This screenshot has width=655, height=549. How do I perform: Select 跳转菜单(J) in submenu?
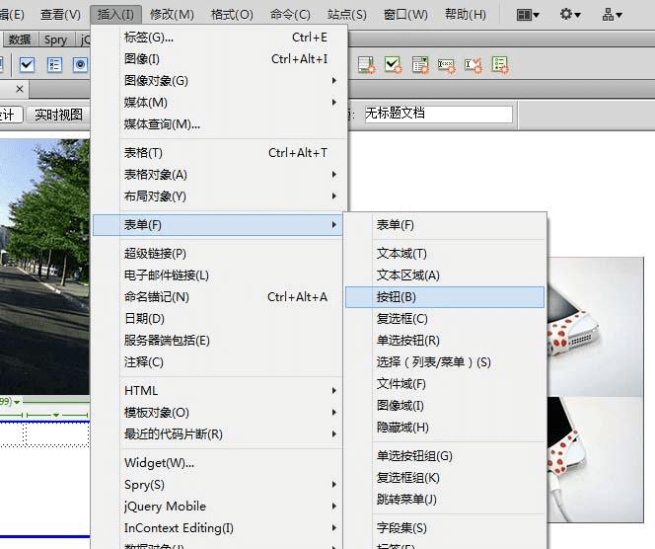point(445,500)
